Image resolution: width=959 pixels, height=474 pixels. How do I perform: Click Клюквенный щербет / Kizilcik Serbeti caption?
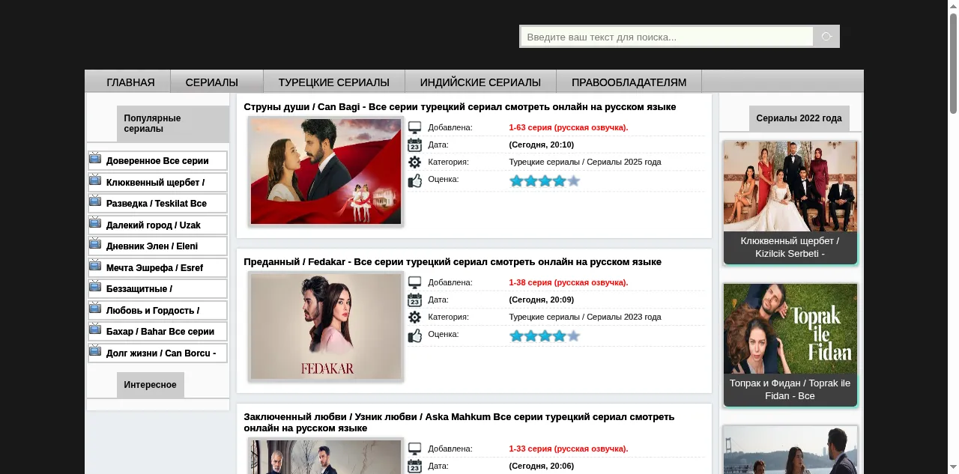[x=790, y=247]
